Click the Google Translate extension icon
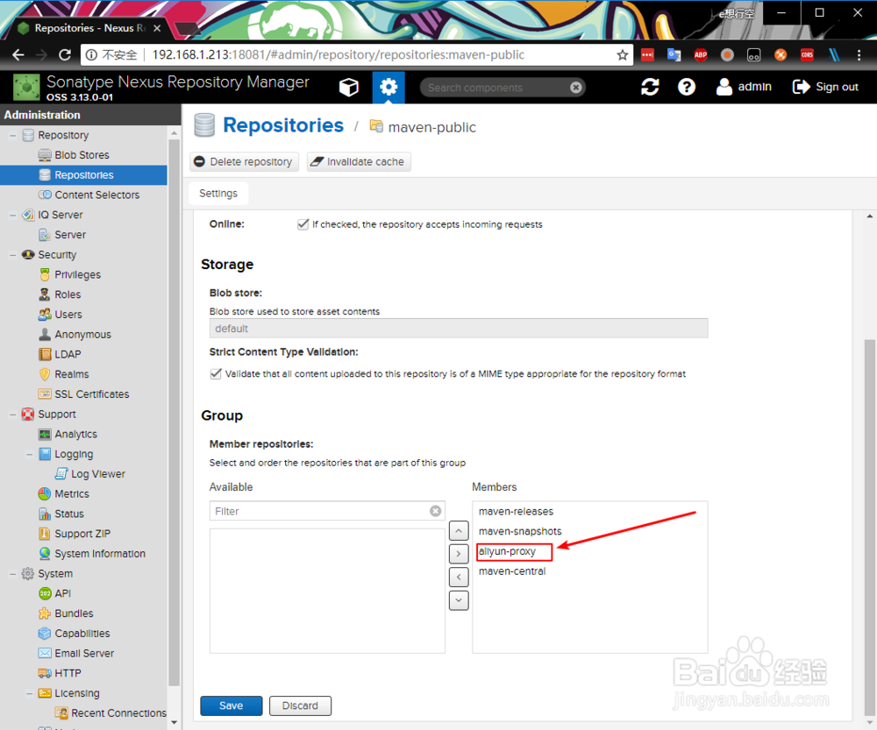877x730 pixels. [674, 55]
